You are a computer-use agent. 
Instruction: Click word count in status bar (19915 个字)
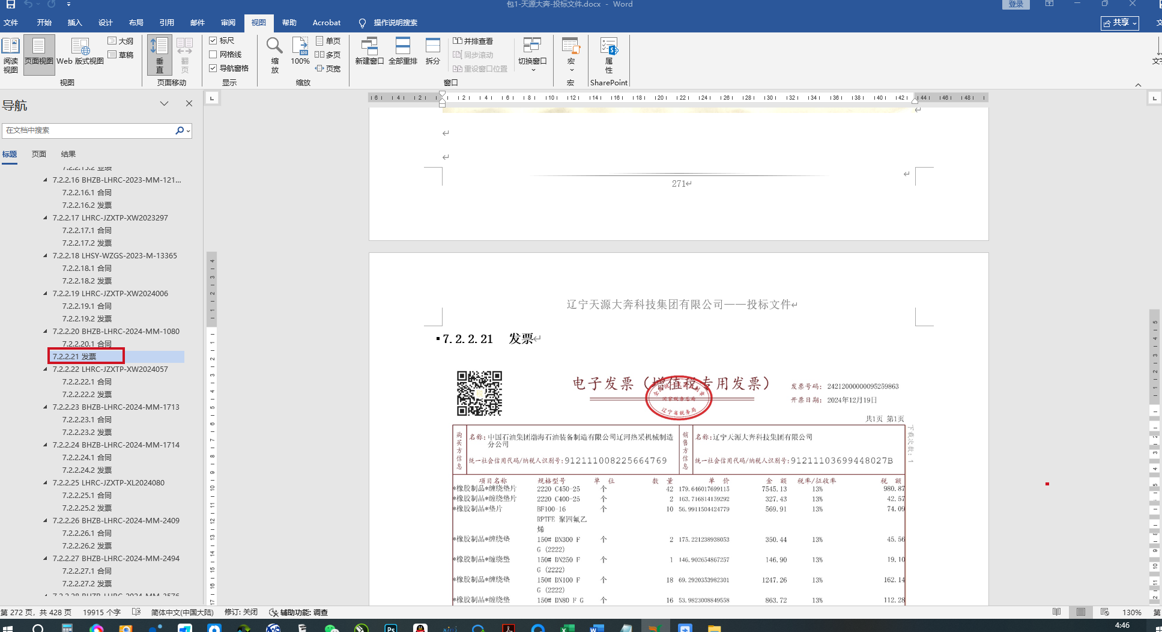(101, 612)
